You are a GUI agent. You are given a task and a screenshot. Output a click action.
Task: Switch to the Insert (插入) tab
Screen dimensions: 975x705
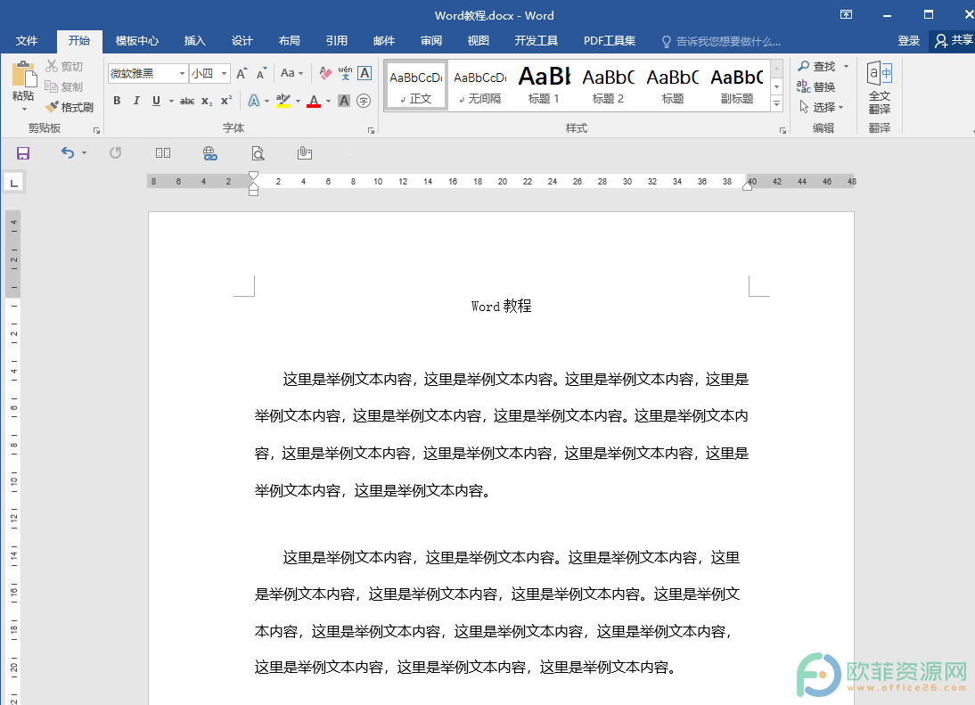pyautogui.click(x=194, y=41)
